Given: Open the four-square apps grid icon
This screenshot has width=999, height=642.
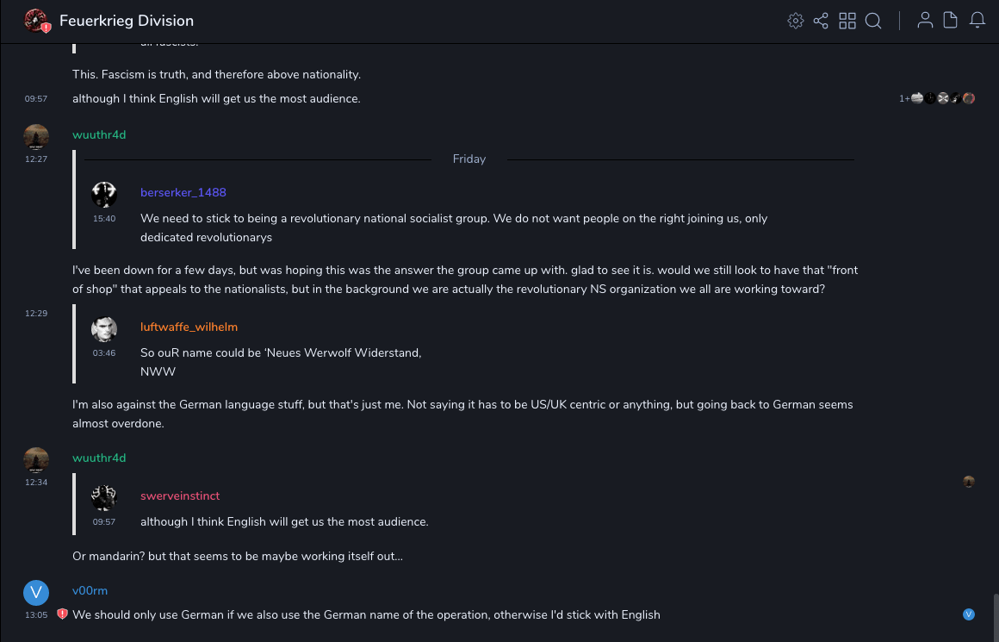Looking at the screenshot, I should tap(847, 21).
